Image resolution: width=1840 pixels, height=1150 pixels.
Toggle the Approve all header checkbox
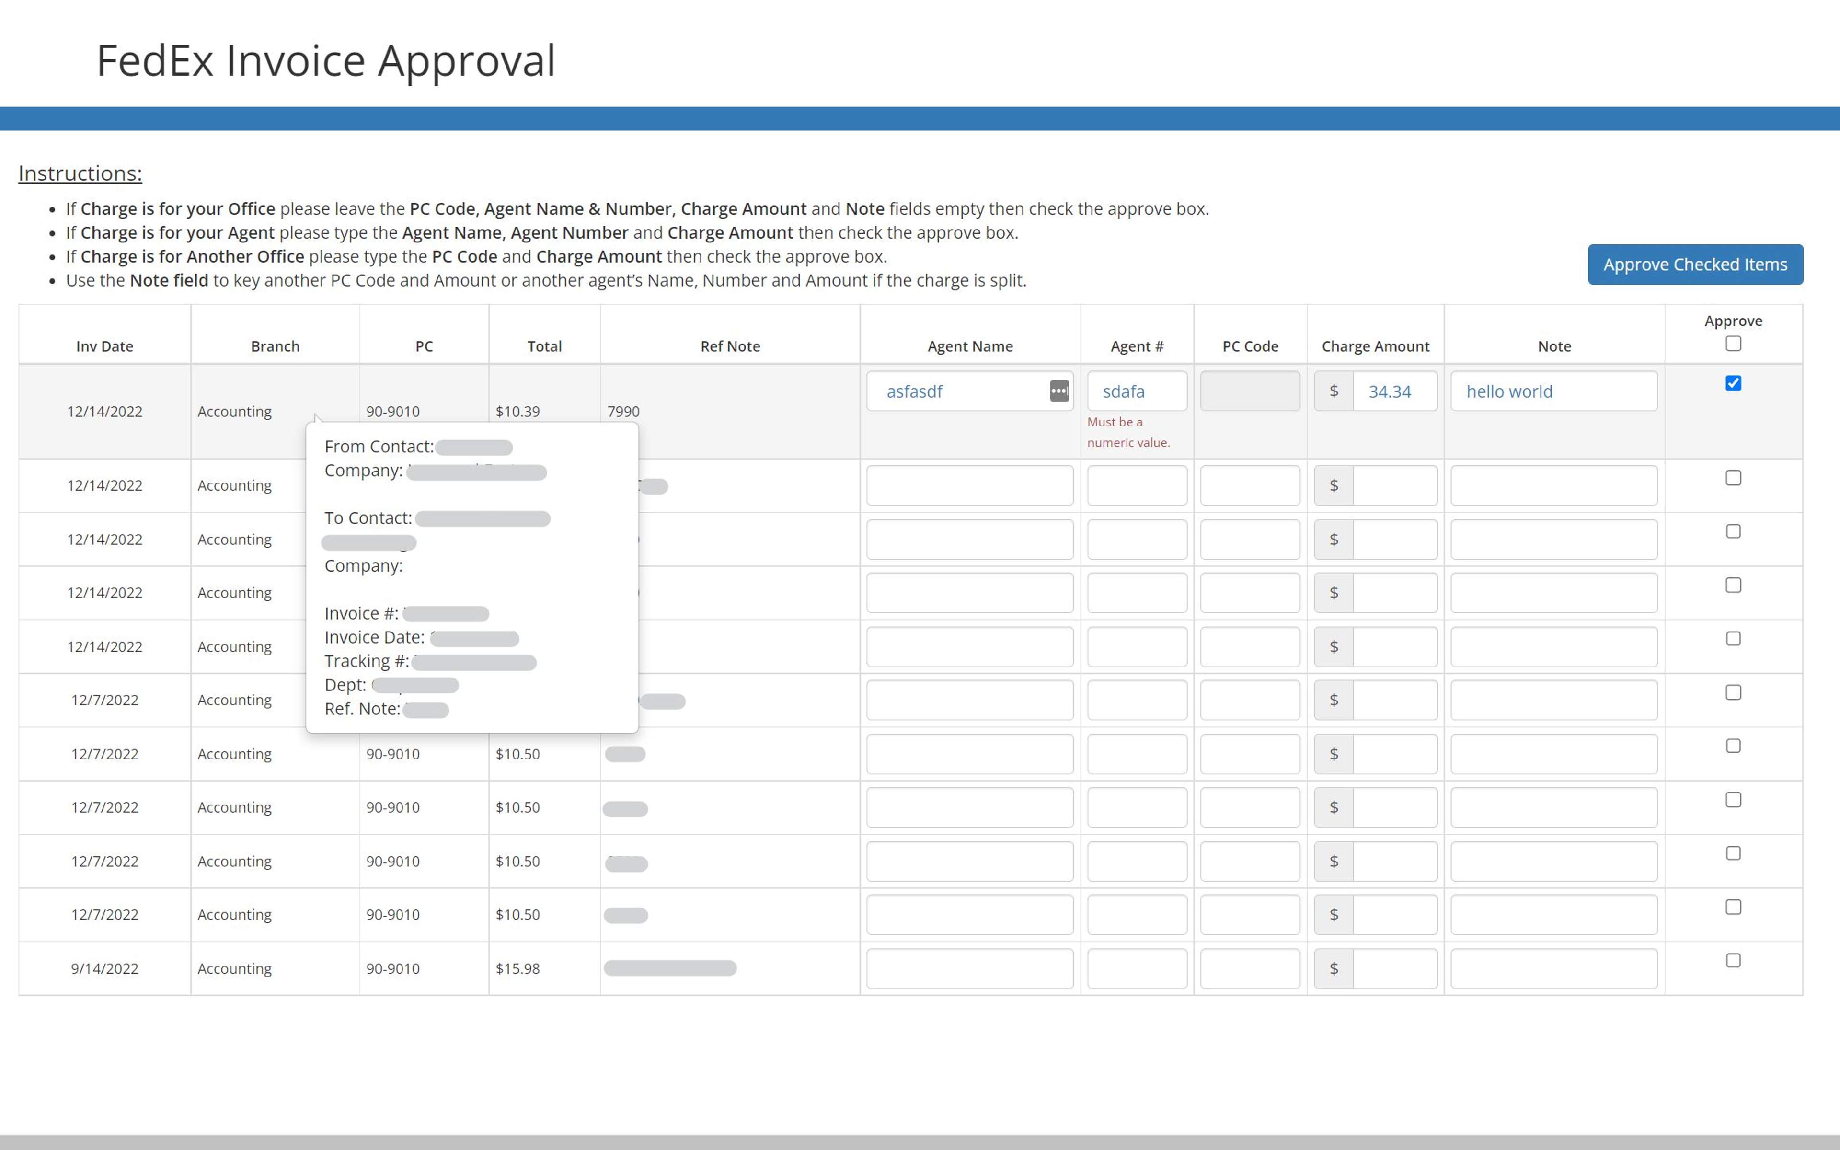click(1733, 344)
